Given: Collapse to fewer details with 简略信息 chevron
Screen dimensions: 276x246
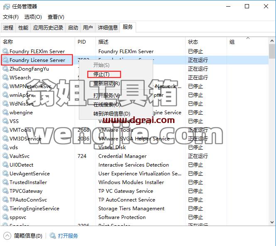Looking at the screenshot, I should (7, 236).
